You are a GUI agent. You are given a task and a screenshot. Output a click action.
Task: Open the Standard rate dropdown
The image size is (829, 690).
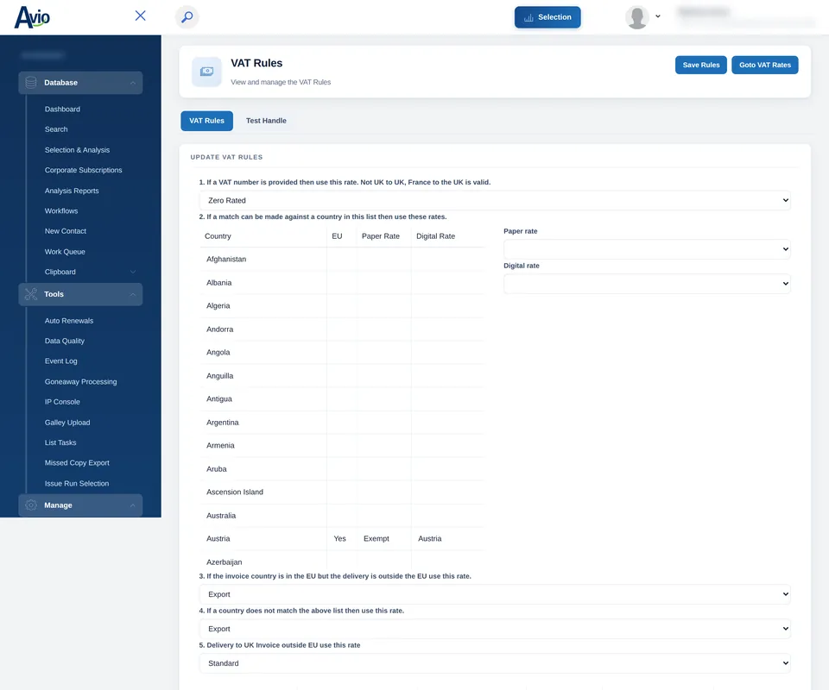(494, 663)
